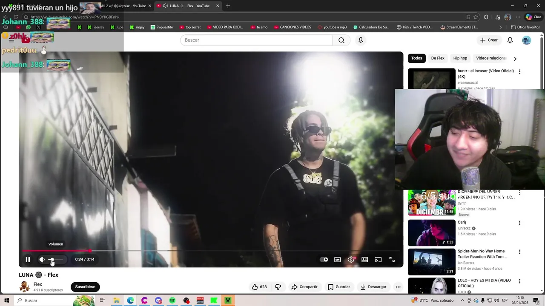Save the video with Guardar
545x306 pixels.
point(339,287)
